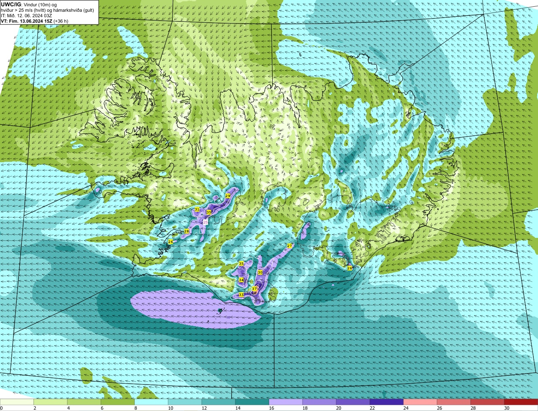Viewport: 538px width, 411px height.
Task: Click the legend scale tick label 2
Action: click(x=34, y=408)
